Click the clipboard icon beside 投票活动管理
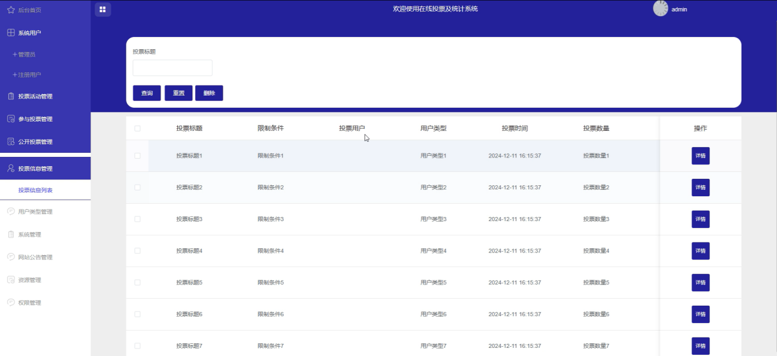 coord(10,96)
